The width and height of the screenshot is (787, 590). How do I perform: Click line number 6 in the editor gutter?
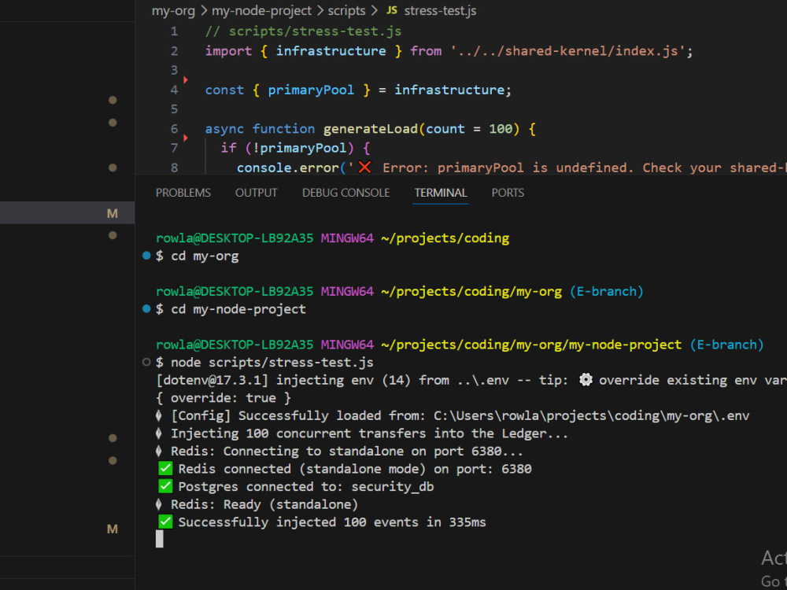coord(174,128)
